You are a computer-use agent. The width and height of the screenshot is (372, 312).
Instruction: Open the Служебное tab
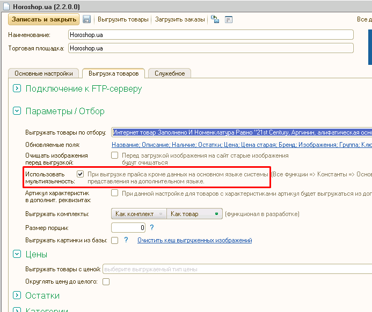[x=169, y=73]
